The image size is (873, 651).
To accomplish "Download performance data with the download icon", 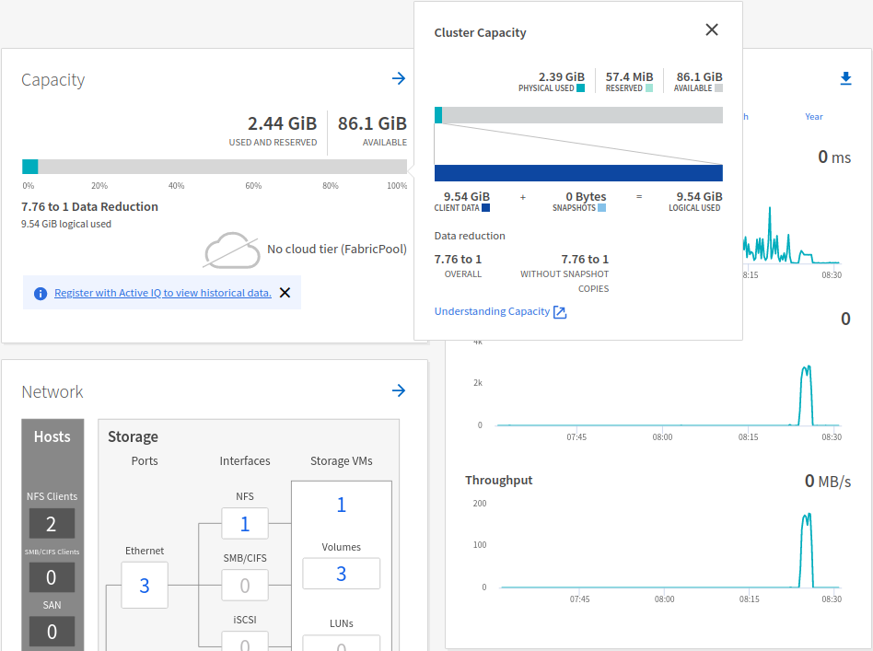I will coord(845,78).
